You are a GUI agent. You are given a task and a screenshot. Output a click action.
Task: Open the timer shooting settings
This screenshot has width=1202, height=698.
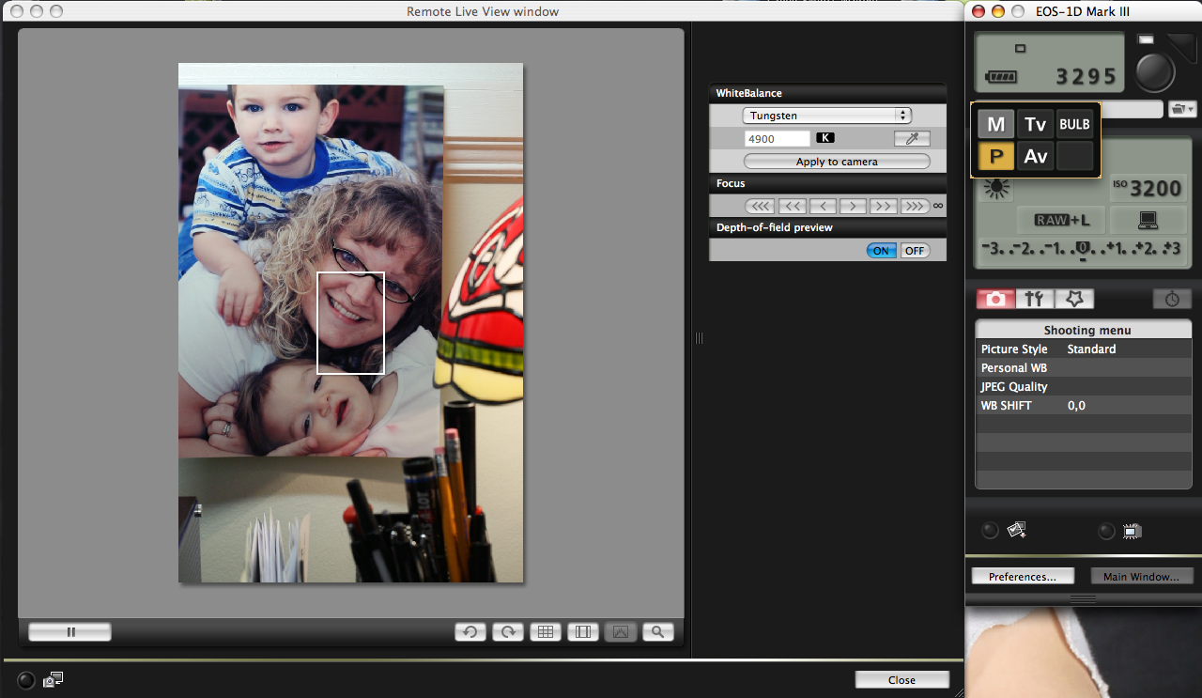coord(1172,299)
